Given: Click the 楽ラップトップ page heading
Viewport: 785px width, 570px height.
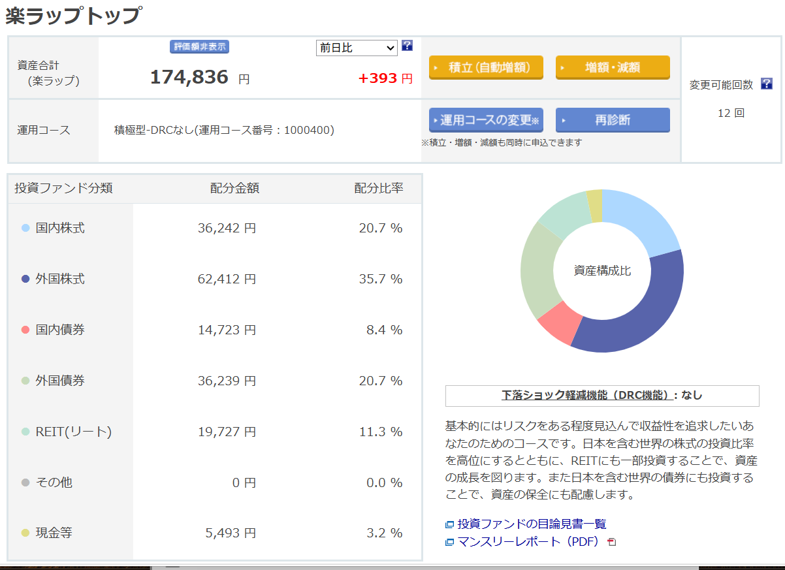Looking at the screenshot, I should pos(72,14).
